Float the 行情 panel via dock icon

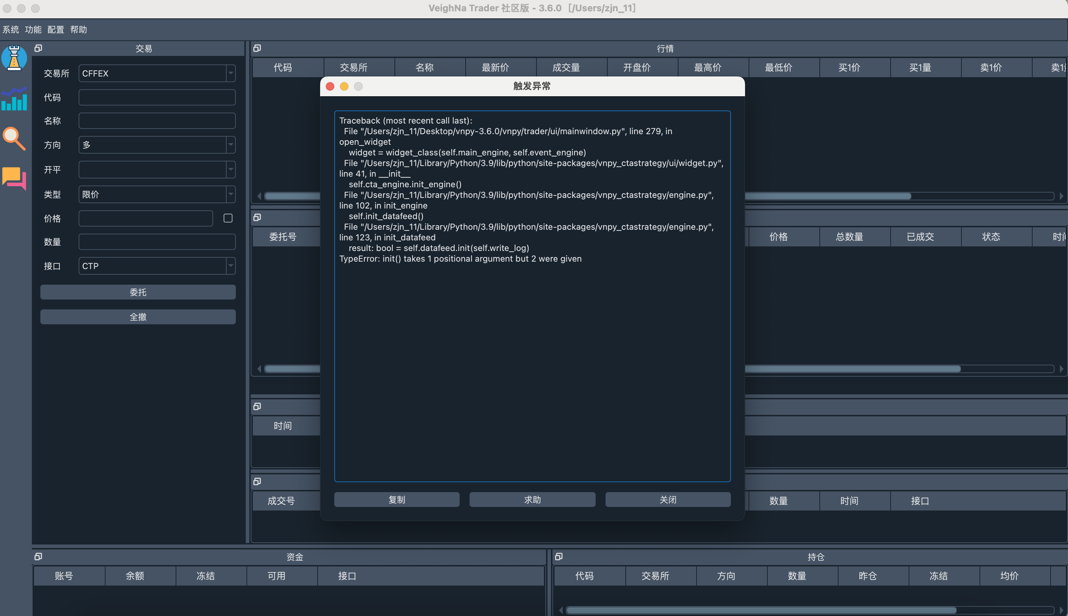click(x=257, y=48)
